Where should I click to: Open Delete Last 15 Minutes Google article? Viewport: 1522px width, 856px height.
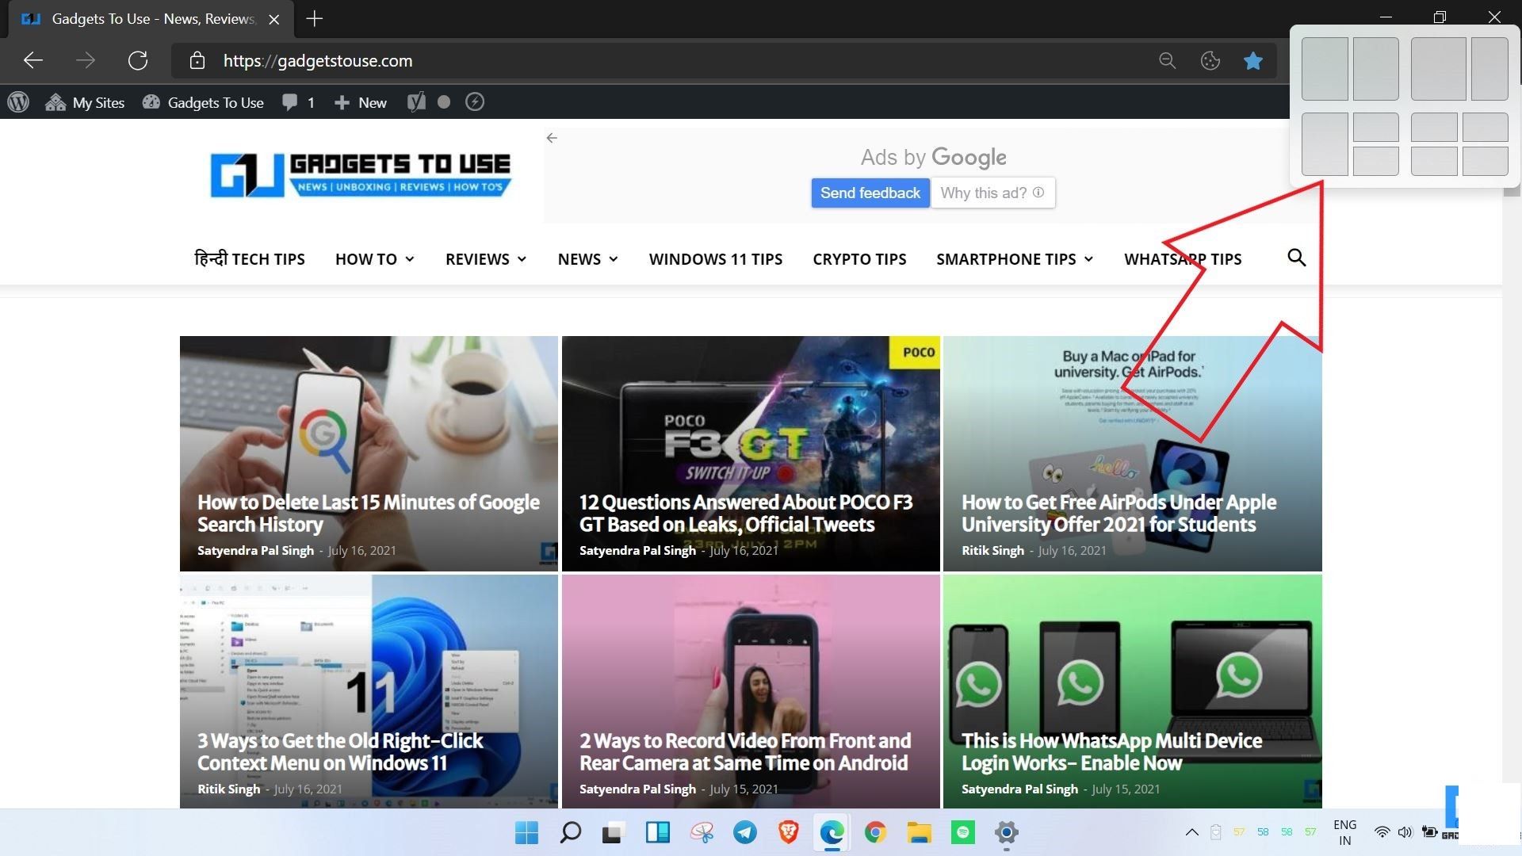pyautogui.click(x=369, y=514)
